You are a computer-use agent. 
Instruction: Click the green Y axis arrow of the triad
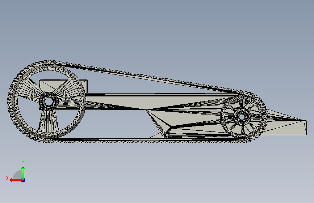tap(23, 173)
